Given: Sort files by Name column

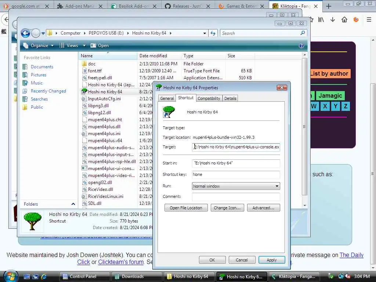Looking at the screenshot, I should point(108,56).
